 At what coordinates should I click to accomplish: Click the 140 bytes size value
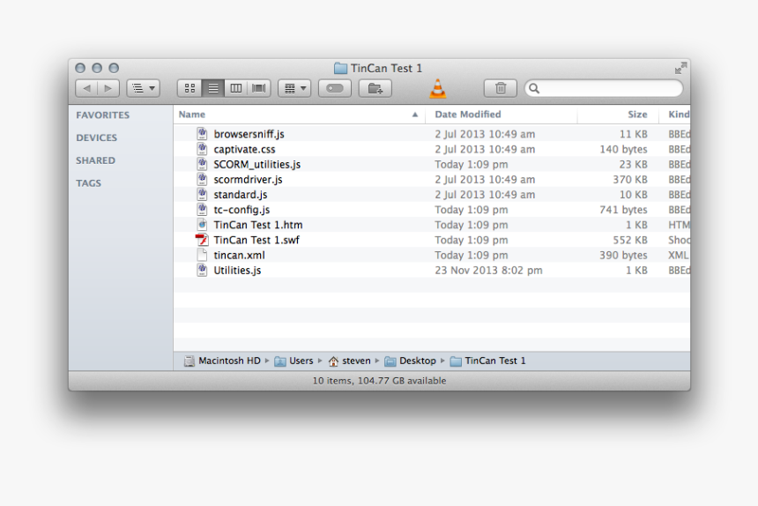[623, 149]
